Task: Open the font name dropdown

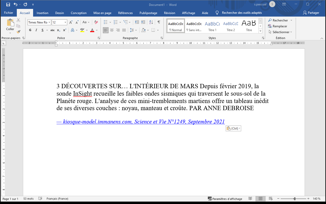Action: point(49,22)
